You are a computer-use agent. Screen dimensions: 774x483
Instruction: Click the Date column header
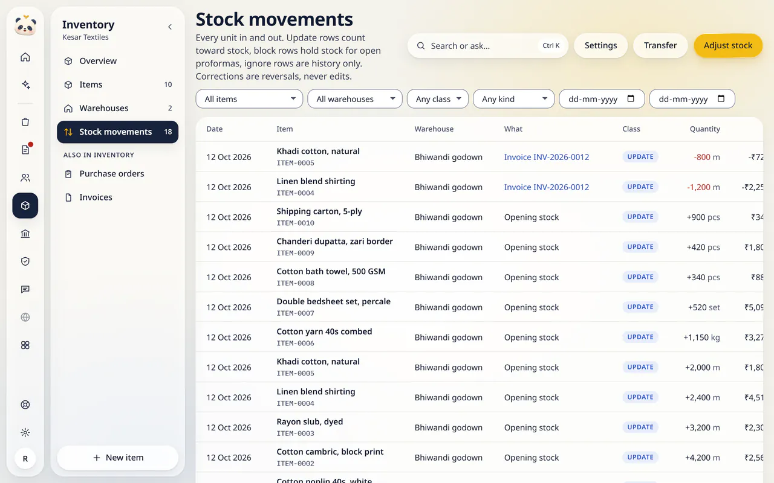click(x=215, y=129)
